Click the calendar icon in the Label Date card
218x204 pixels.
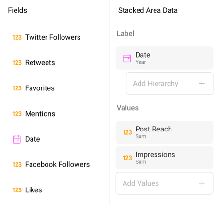tap(127, 58)
